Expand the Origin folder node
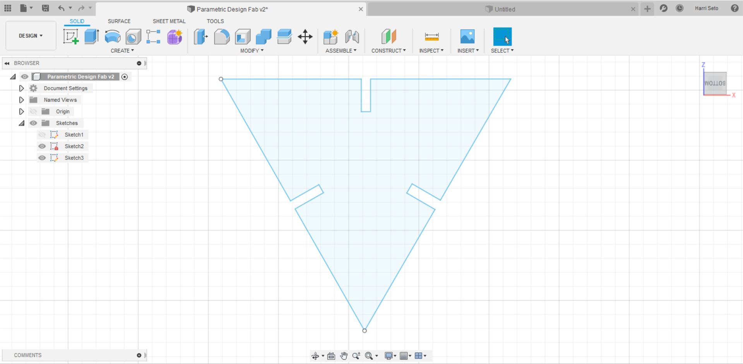This screenshot has height=364, width=743. click(22, 111)
